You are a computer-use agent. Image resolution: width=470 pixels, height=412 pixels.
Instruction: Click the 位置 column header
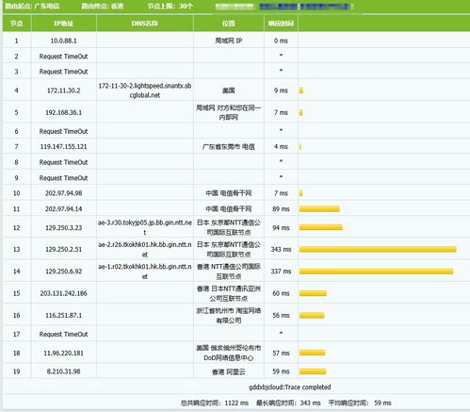pos(229,24)
